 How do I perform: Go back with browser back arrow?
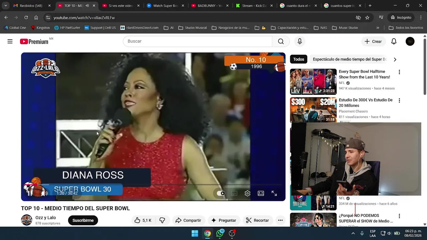(6, 17)
